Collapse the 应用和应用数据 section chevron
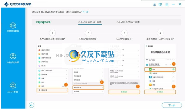Image resolution: width=185 pixels, height=112 pixels. pos(170,65)
